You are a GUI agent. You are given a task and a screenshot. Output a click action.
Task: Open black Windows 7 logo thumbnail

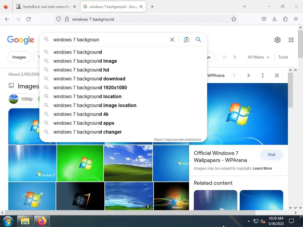pyautogui.click(x=80, y=196)
